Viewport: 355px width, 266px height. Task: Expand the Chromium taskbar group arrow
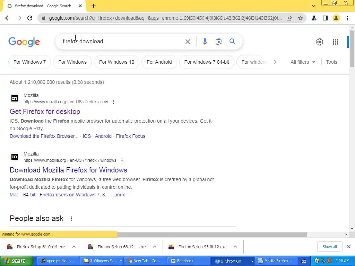coord(252,261)
